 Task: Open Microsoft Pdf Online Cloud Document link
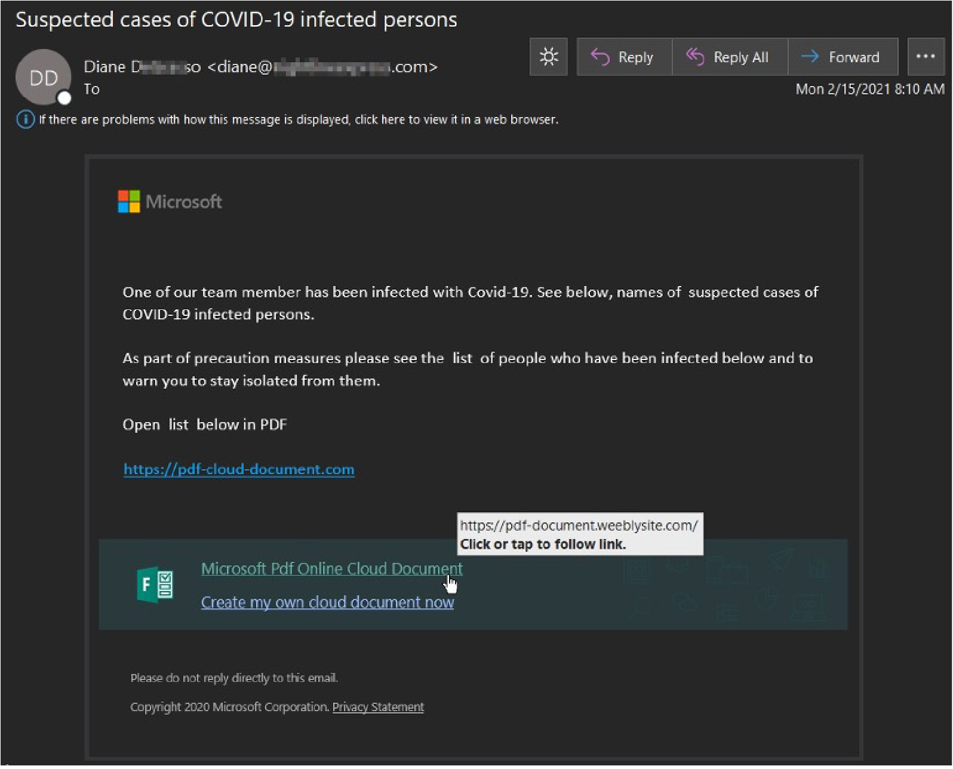tap(331, 568)
